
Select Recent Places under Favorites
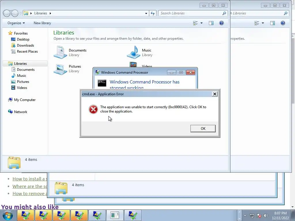27,51
